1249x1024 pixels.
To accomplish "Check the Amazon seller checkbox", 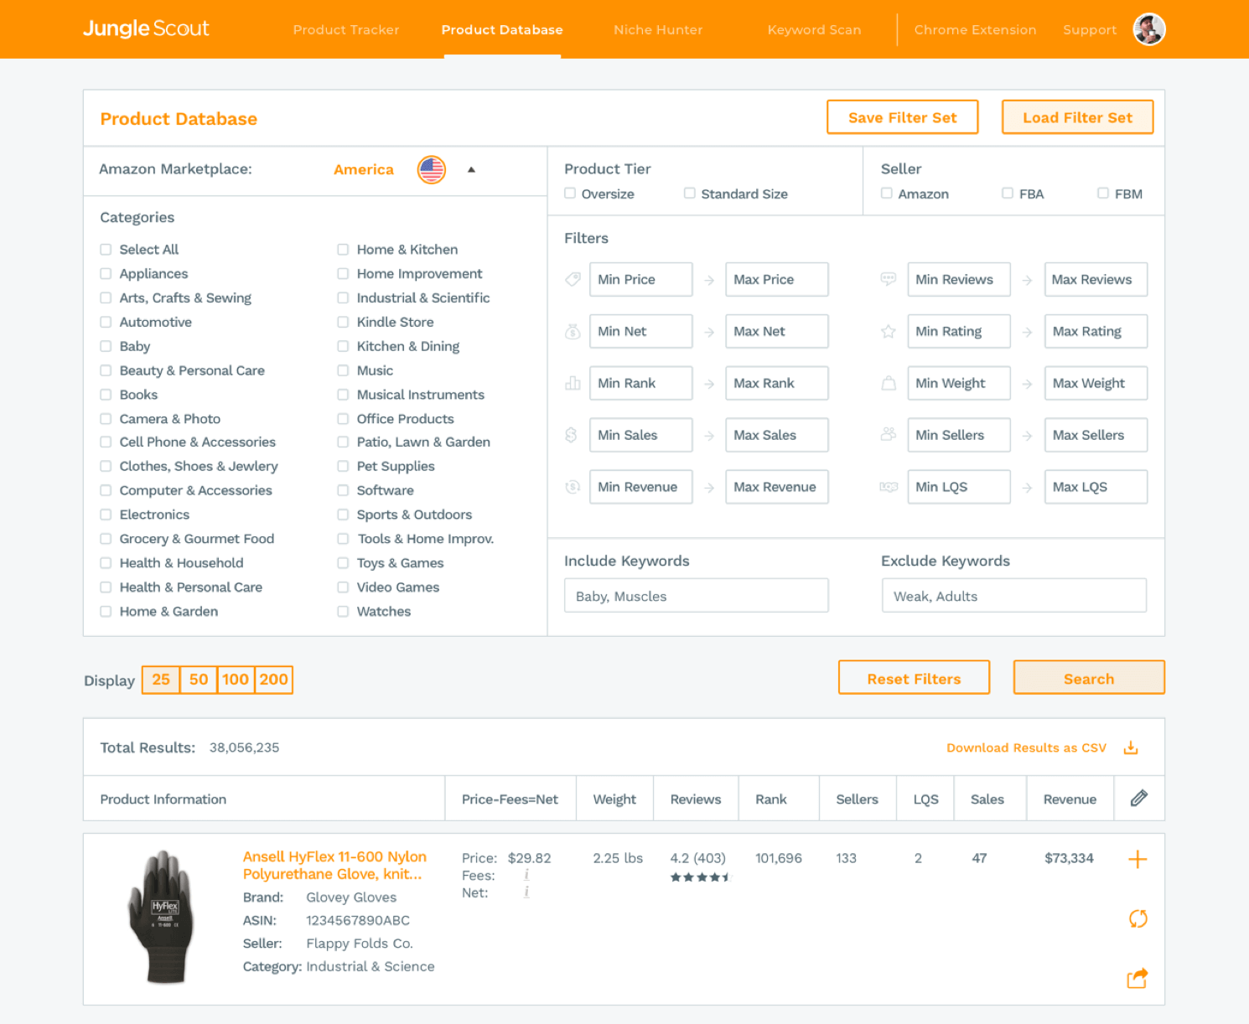I will tap(887, 194).
